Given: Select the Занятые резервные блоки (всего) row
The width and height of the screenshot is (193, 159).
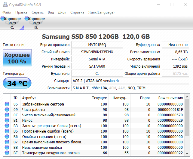Looking at the screenshot, I should pos(94,126).
